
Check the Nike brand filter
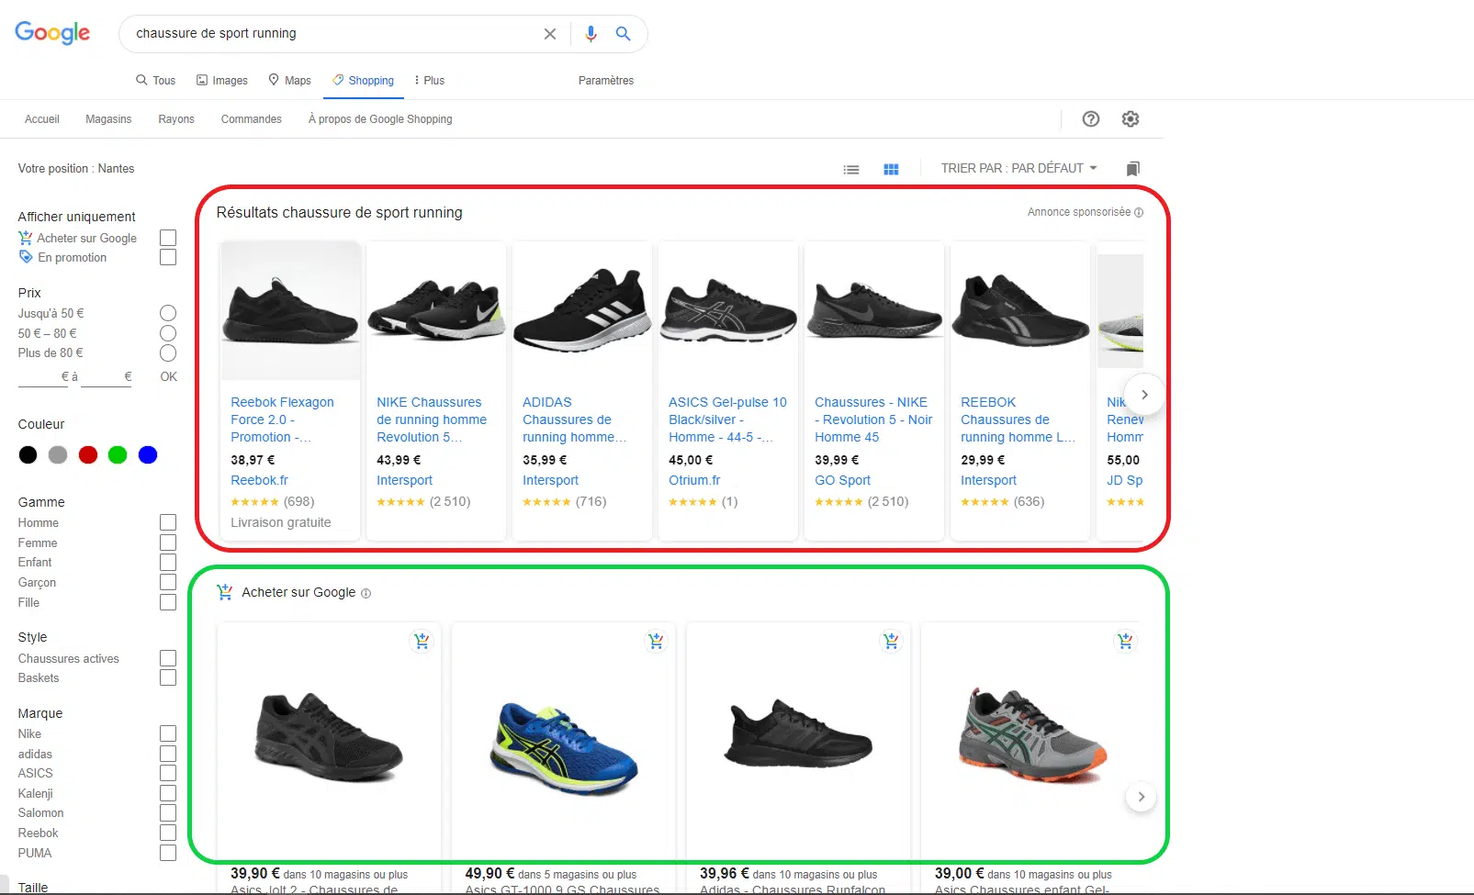(x=168, y=733)
